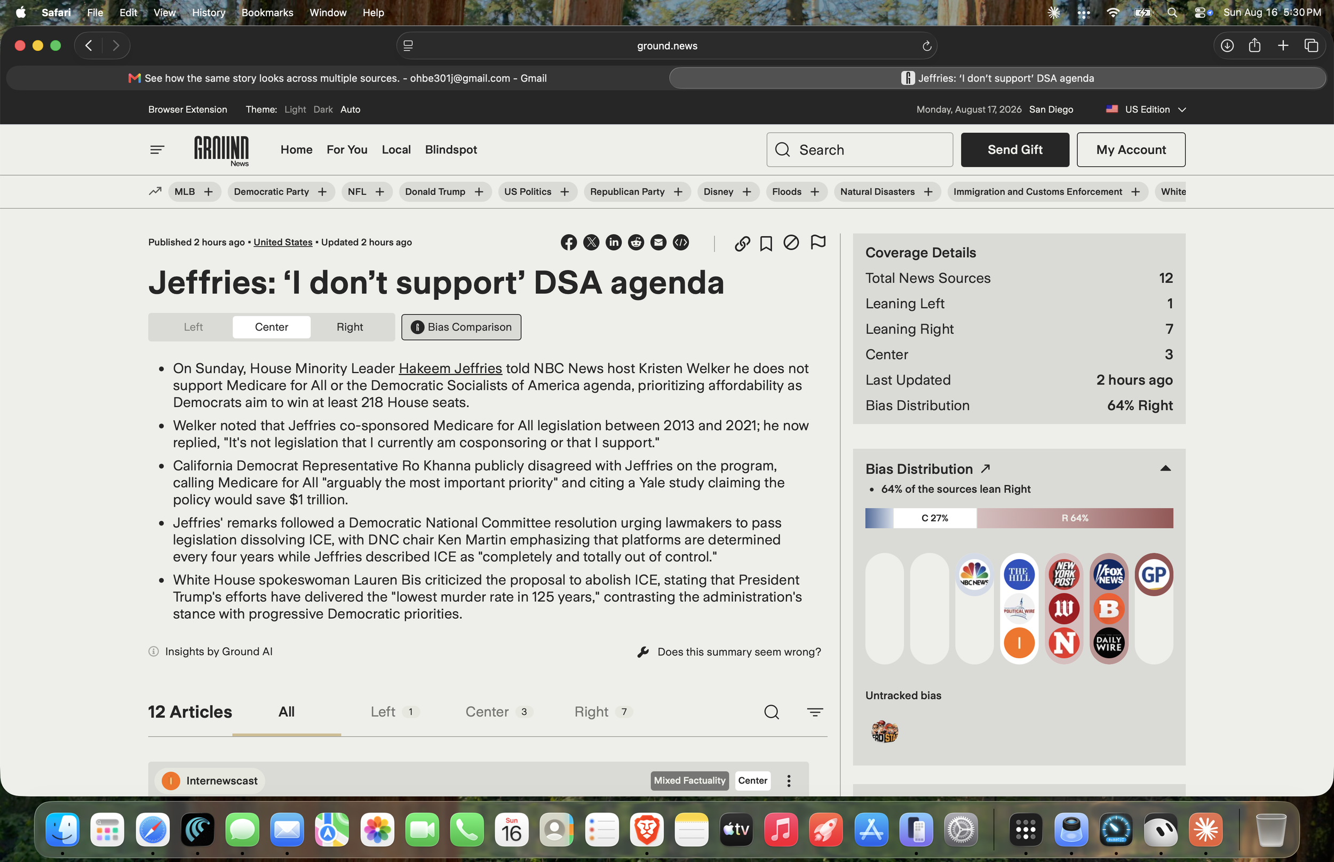The width and height of the screenshot is (1334, 862).
Task: Click the Search input field
Action: click(x=860, y=149)
